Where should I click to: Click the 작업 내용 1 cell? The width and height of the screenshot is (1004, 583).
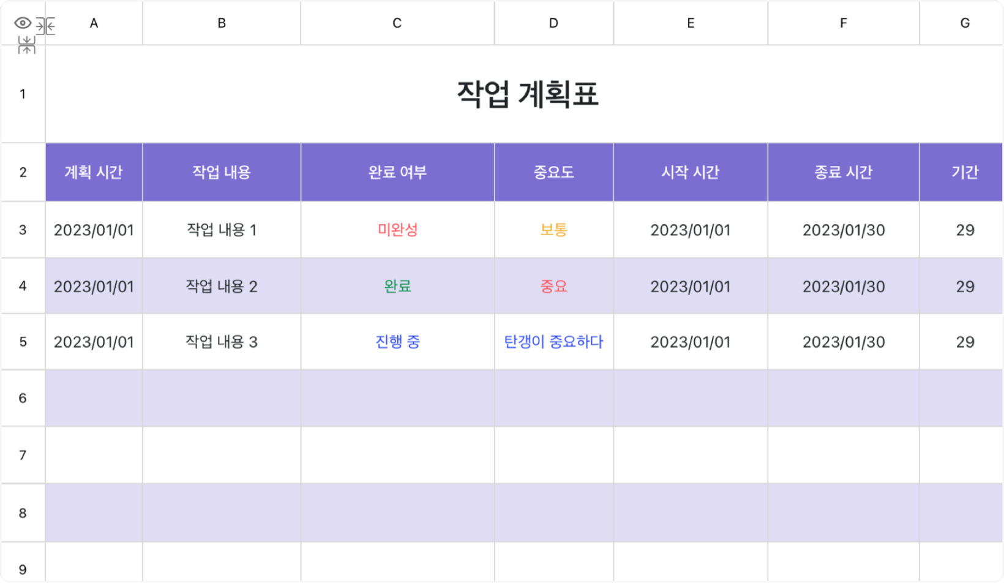pos(222,230)
